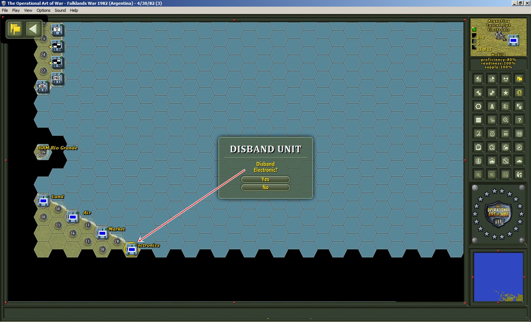Click the question mark help icon
531x322 pixels.
(x=519, y=120)
